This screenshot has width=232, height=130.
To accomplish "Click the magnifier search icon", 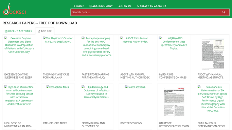I will [x=224, y=12].
